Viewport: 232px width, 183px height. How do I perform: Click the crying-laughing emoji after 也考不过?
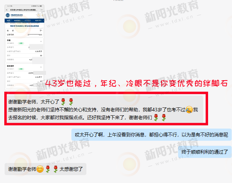189,110
